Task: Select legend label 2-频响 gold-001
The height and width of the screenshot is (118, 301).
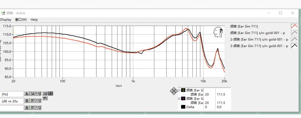Action: pyautogui.click(x=259, y=39)
